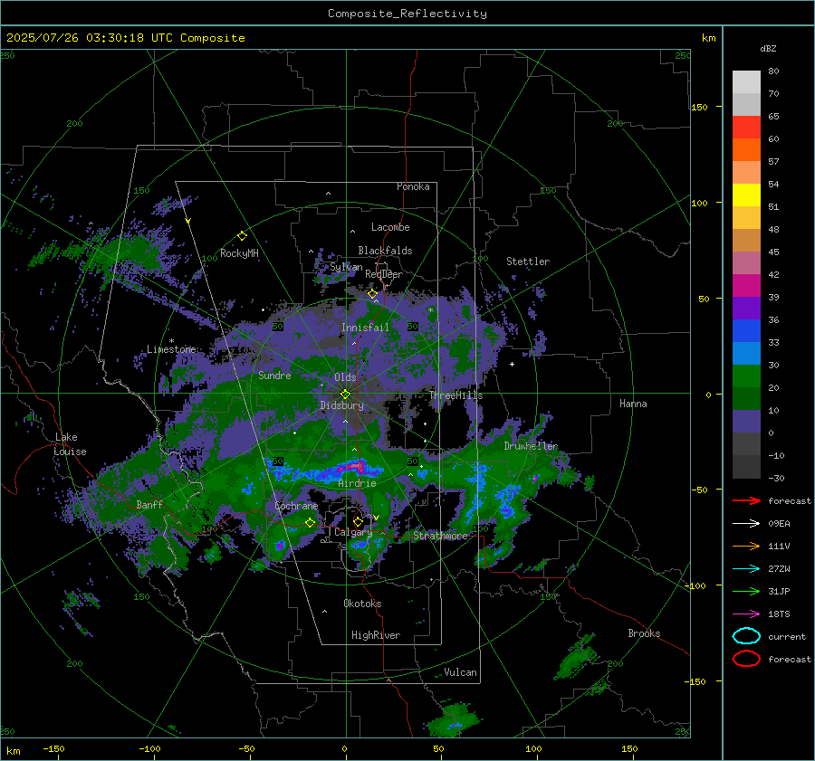Screen dimensions: 815x761
Task: Click the red forecast arrow in legend
Action: 746,500
